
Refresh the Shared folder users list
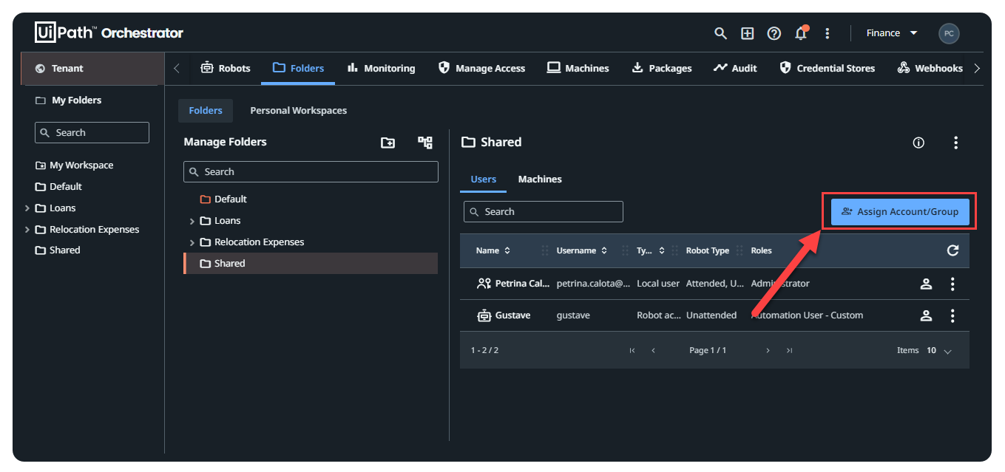(x=953, y=250)
